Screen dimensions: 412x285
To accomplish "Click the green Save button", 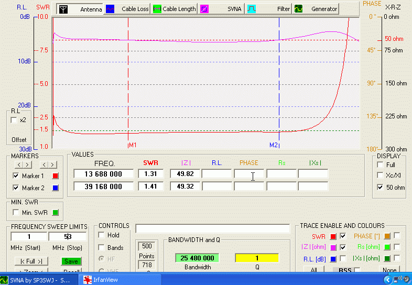I will [71, 261].
